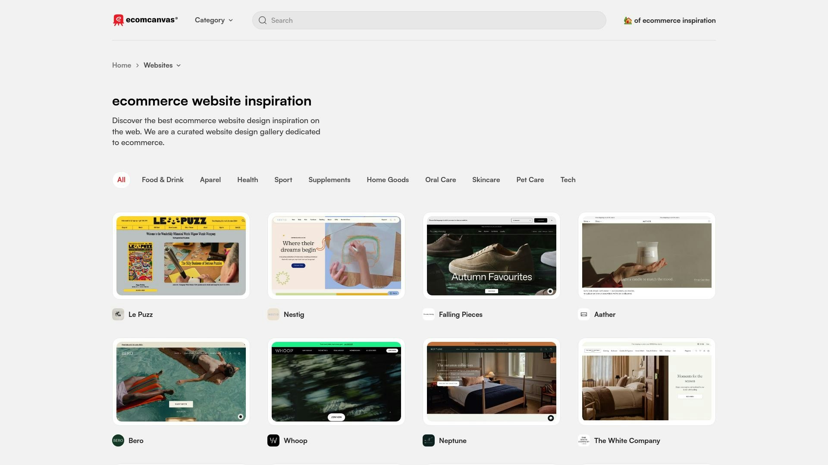Open the Nestig title link

(x=294, y=314)
